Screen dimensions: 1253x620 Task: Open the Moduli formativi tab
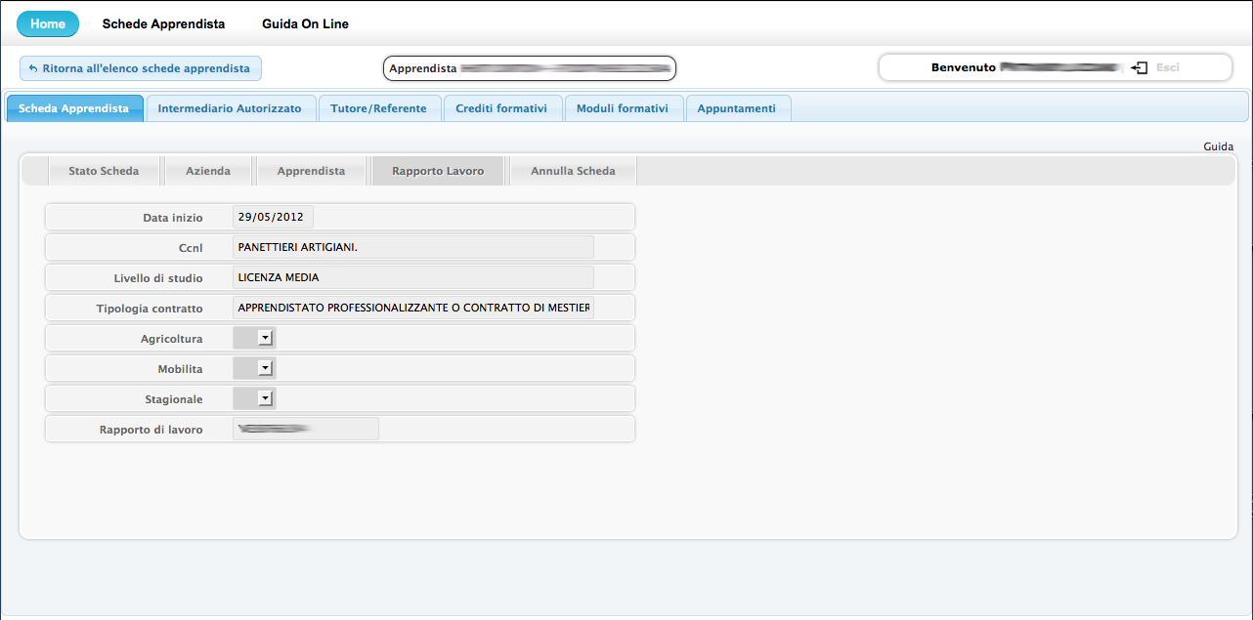(x=623, y=108)
